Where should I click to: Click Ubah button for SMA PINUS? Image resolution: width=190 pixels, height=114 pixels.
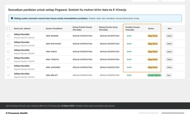tap(169, 52)
